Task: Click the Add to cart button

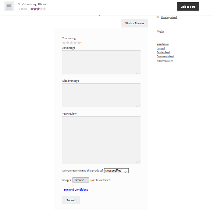Action: click(188, 7)
